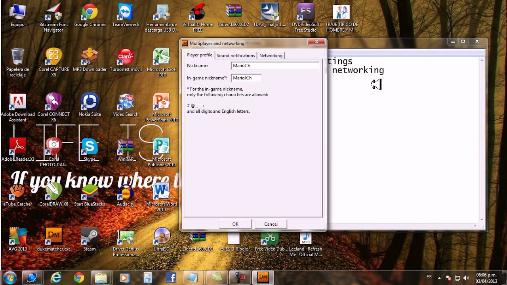Launch Microsoft PowerPoint 2010 shortcut
This screenshot has height=285, width=507.
(162, 108)
